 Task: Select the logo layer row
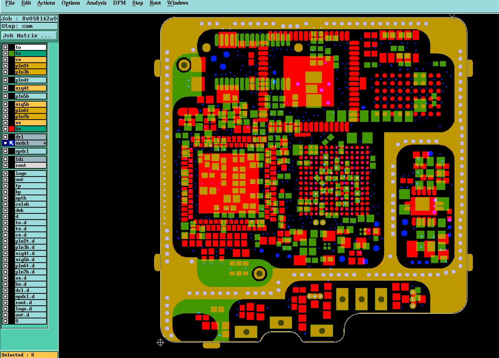[25, 173]
